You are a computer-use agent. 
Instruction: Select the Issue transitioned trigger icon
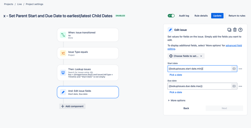point(63,35)
